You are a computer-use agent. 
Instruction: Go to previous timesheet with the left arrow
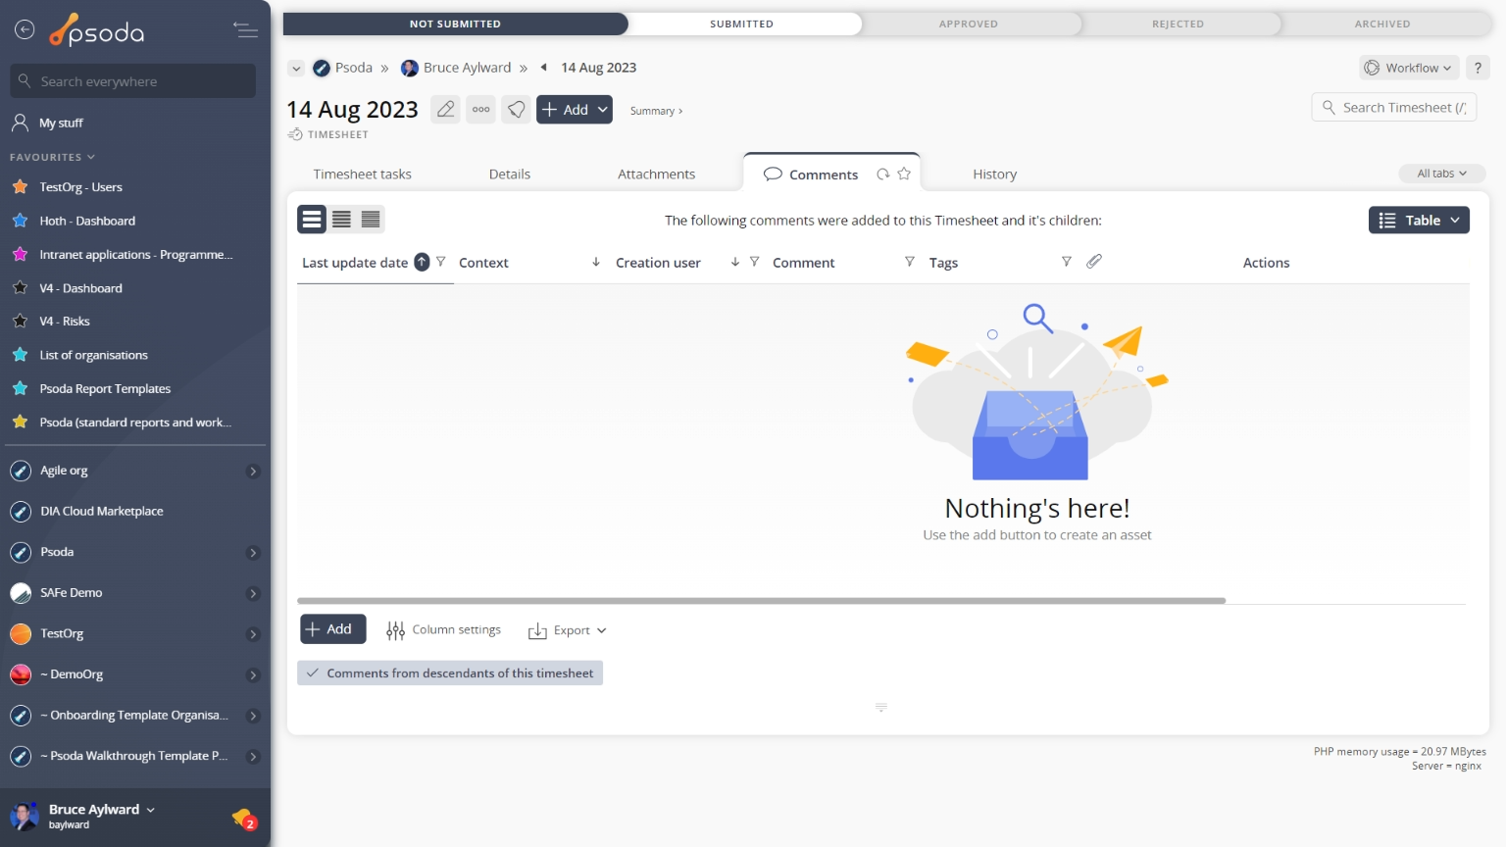point(544,68)
